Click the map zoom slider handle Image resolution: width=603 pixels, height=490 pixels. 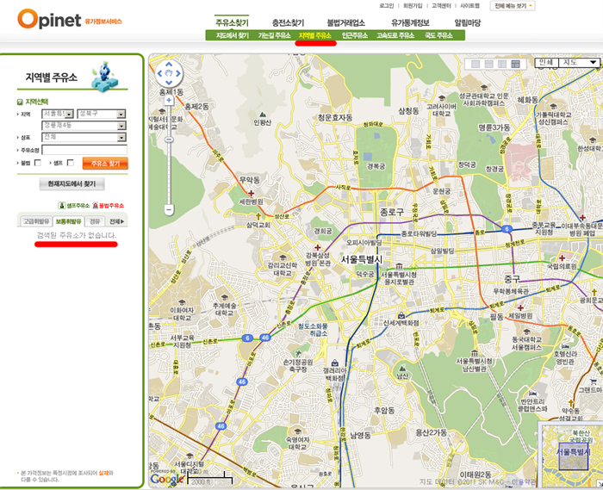(169, 140)
